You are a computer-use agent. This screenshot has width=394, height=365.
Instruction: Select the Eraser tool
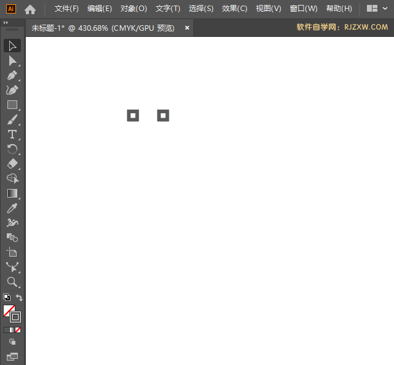click(x=12, y=164)
